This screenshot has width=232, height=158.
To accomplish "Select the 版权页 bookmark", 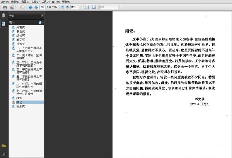I will (x=20, y=35).
